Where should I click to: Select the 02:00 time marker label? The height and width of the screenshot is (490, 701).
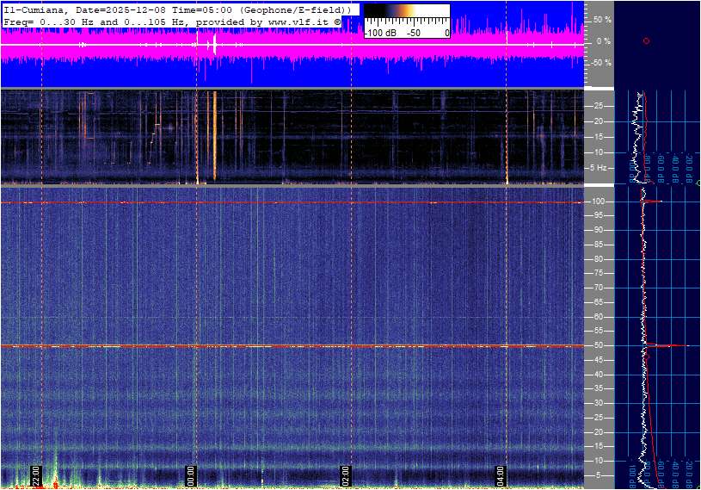[x=346, y=475]
